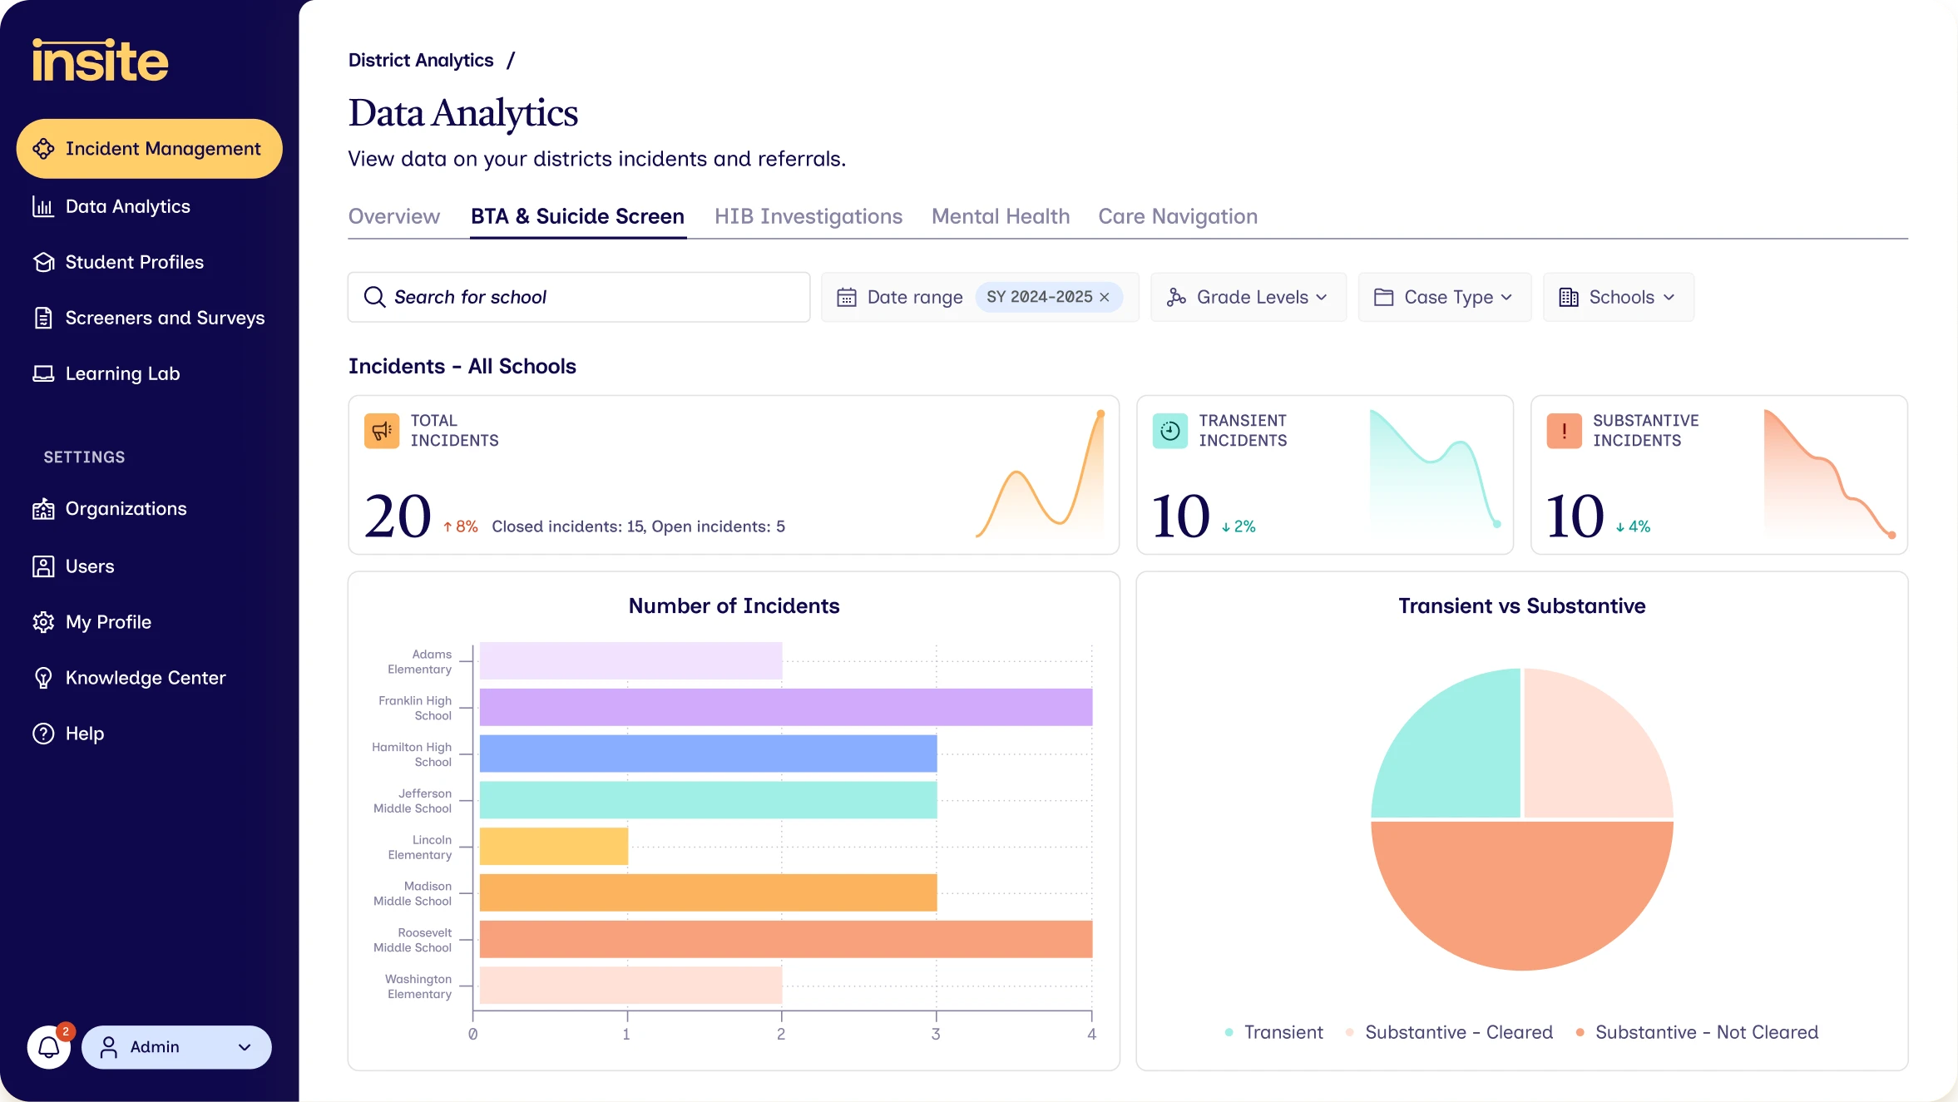Remove the SY 2024-2025 date filter
1958x1102 pixels.
point(1105,297)
